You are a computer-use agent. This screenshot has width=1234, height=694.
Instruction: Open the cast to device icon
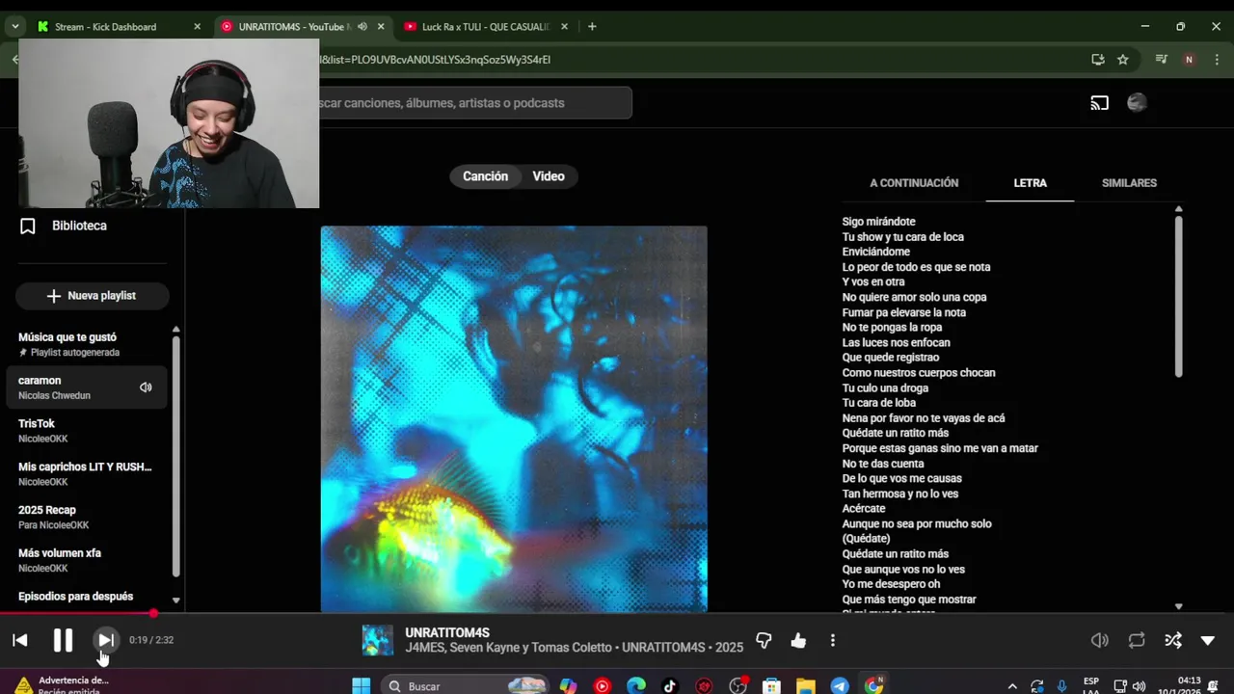tap(1100, 103)
